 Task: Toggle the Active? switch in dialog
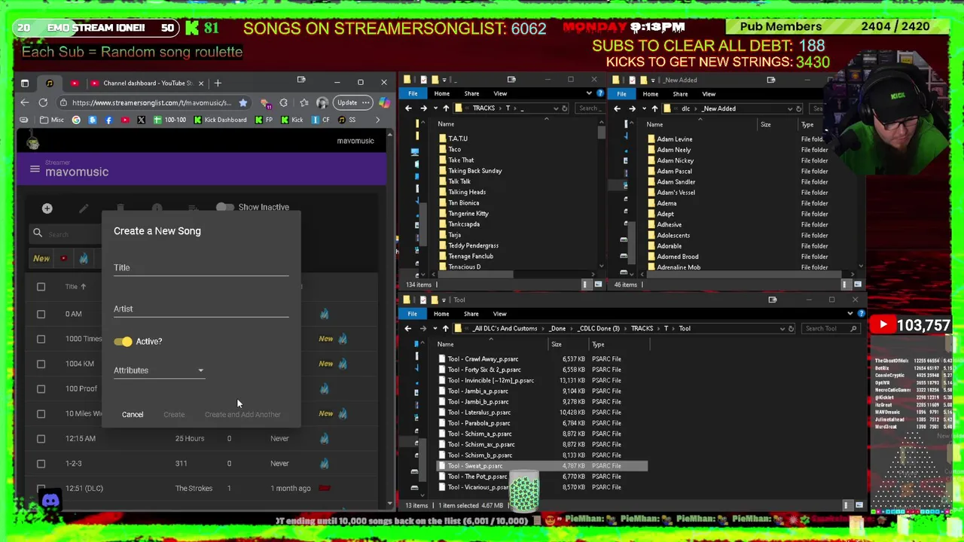click(124, 342)
